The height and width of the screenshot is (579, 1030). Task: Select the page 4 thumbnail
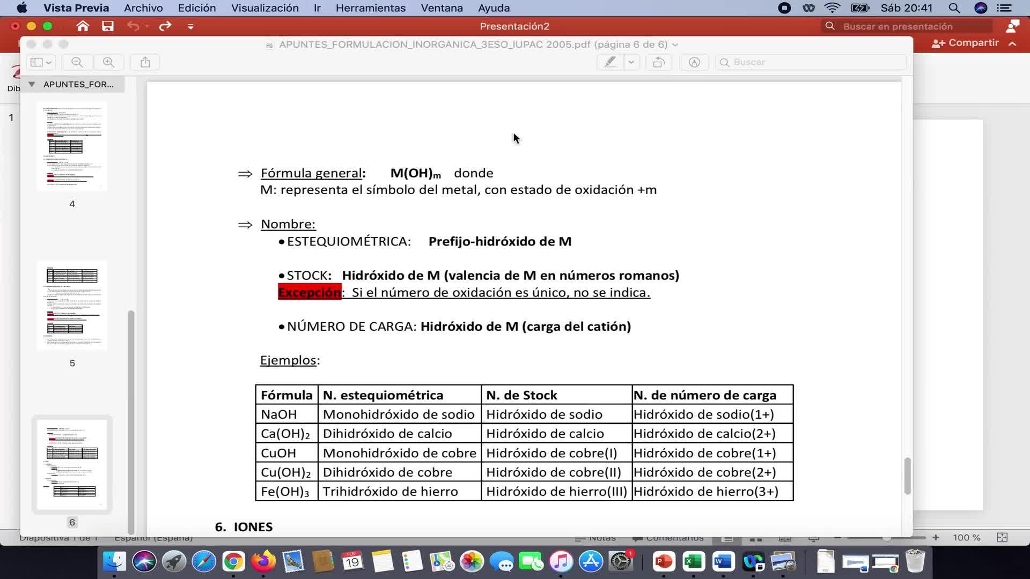(72, 146)
